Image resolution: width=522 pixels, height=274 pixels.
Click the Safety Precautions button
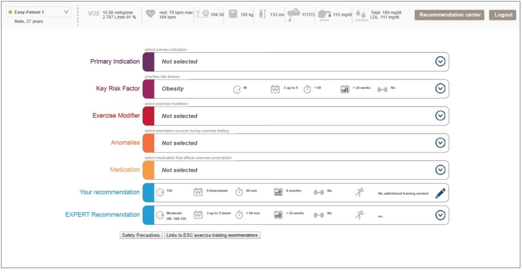141,235
